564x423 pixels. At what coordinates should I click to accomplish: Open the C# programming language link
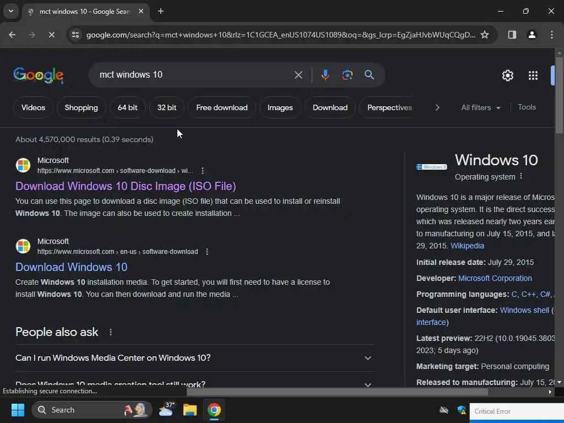point(545,294)
